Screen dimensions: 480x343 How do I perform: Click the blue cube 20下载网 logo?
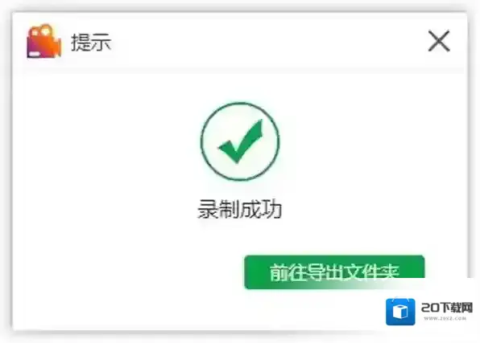[x=400, y=312]
